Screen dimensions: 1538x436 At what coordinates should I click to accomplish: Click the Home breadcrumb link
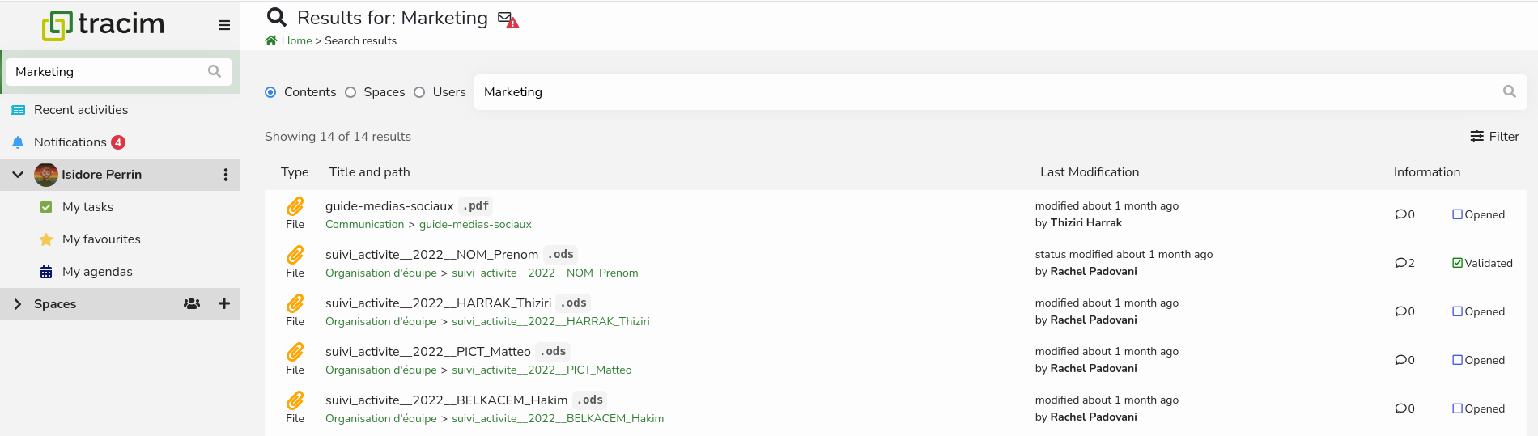296,40
